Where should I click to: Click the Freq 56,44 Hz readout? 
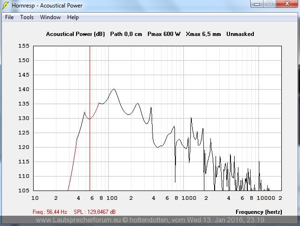pos(50,212)
